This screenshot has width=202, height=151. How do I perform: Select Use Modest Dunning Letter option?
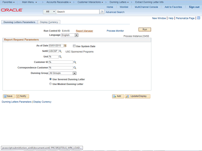click(50, 84)
